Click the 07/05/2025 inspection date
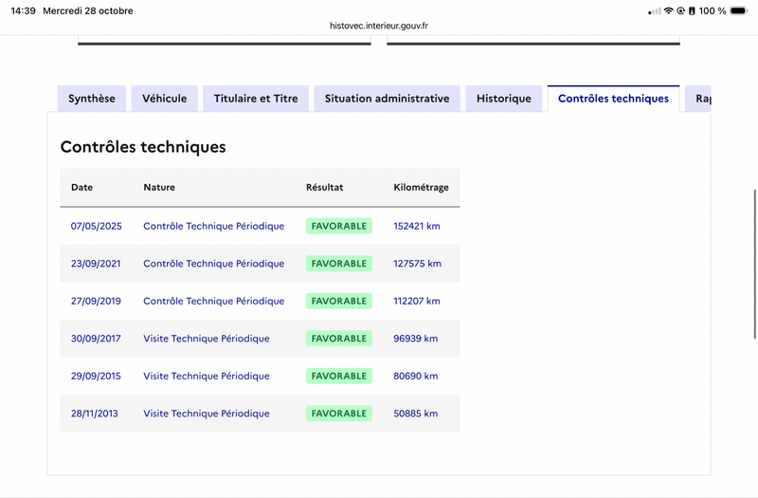 tap(97, 226)
